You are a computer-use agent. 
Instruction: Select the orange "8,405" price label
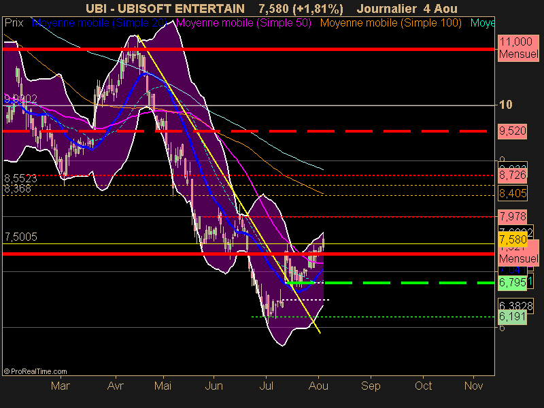click(x=513, y=193)
